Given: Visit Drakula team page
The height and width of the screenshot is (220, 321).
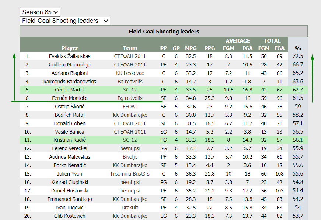Looking at the screenshot, I should 130,208.
